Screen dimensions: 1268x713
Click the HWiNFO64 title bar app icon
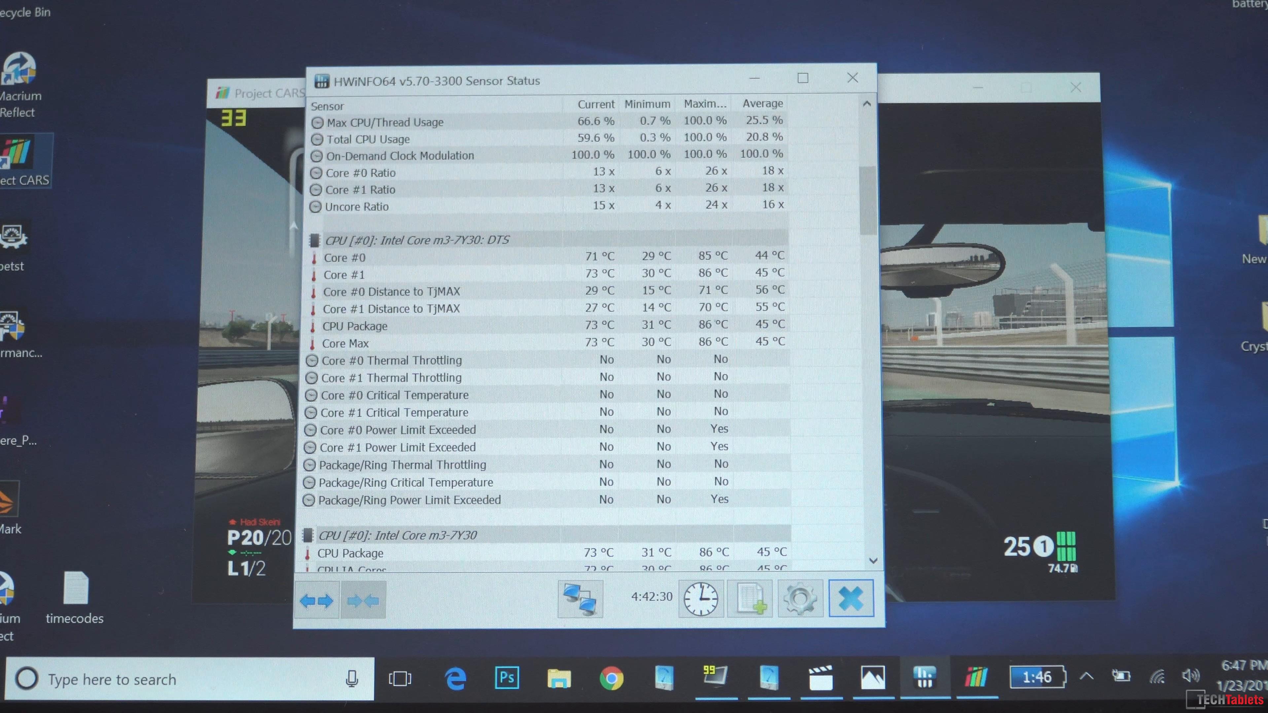(x=321, y=81)
